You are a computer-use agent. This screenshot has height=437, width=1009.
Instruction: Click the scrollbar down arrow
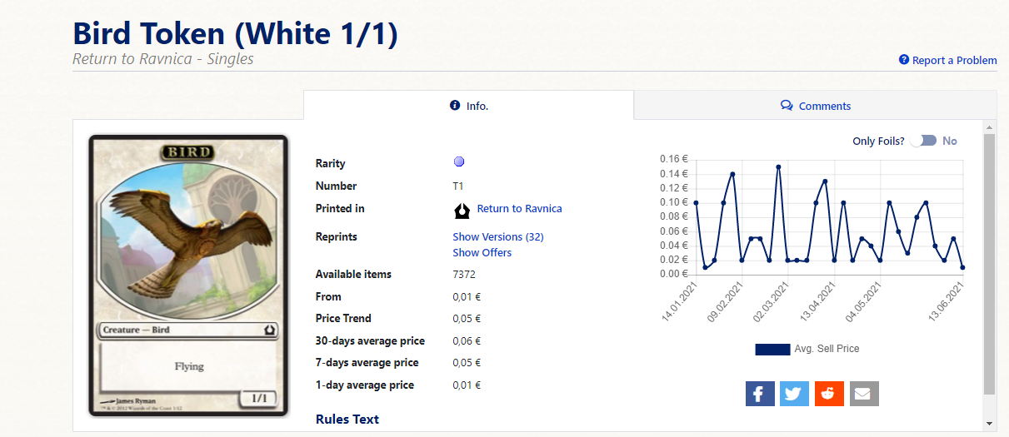[x=989, y=424]
